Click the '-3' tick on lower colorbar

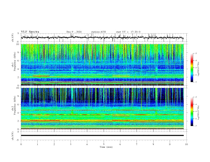click(x=195, y=97)
